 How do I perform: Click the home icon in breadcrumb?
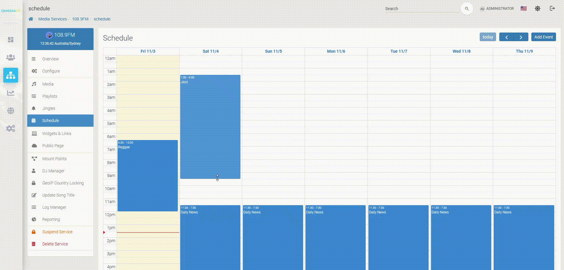tap(31, 19)
